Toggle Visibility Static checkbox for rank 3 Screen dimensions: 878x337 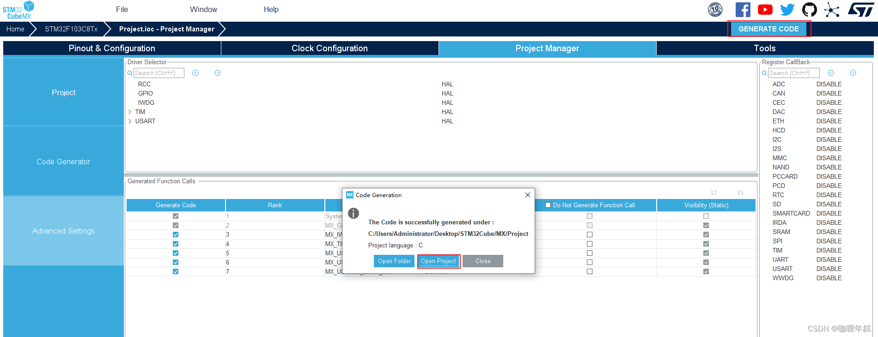(706, 235)
